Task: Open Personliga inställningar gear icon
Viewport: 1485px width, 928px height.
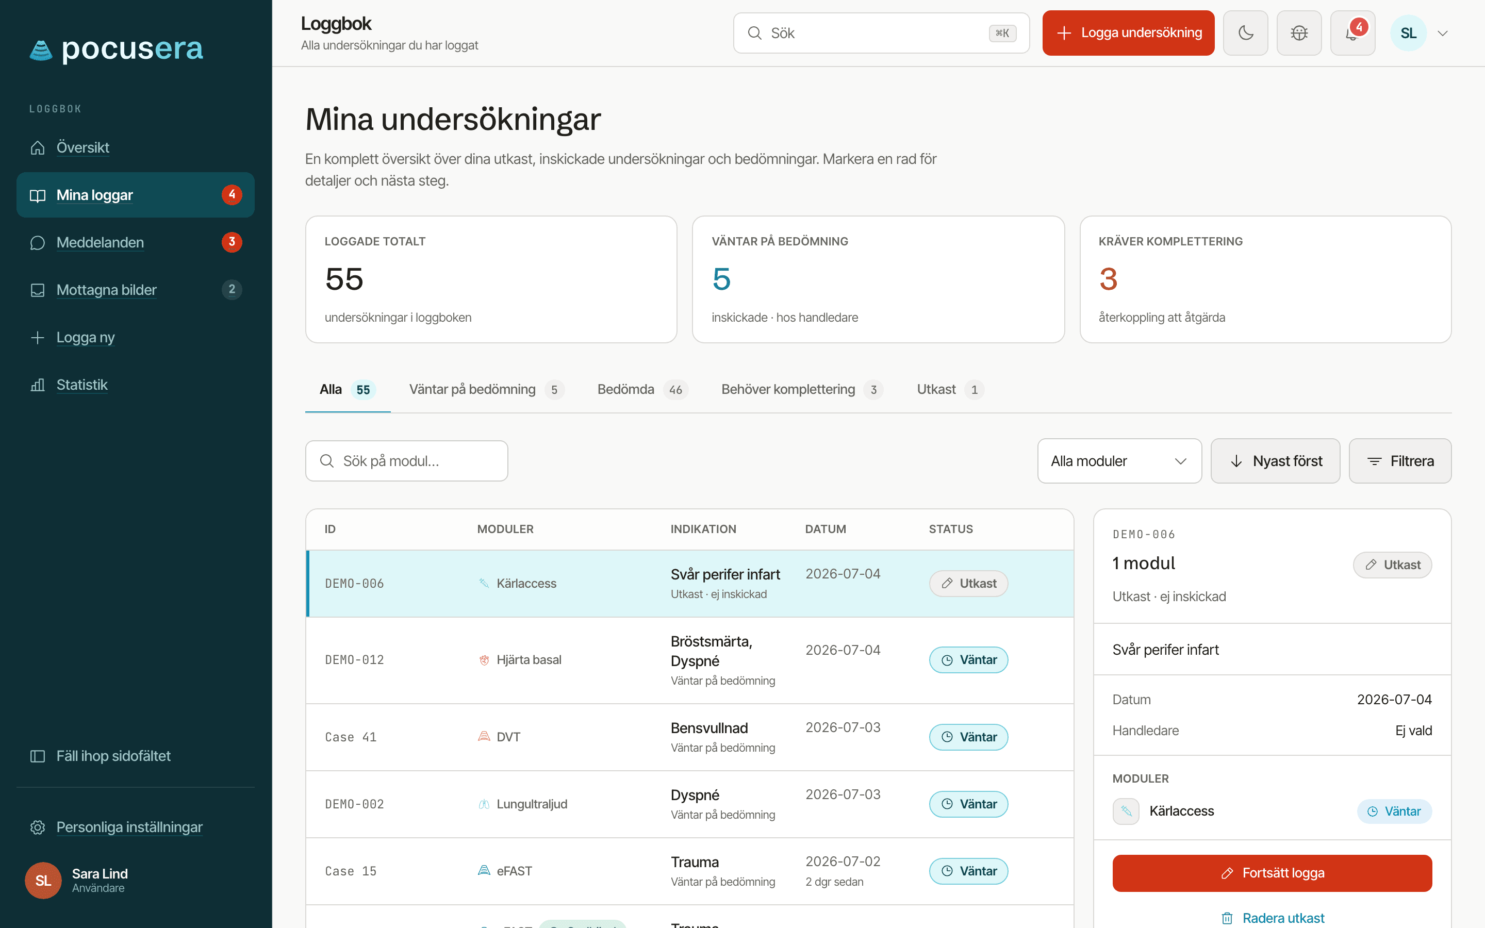Action: pyautogui.click(x=38, y=827)
